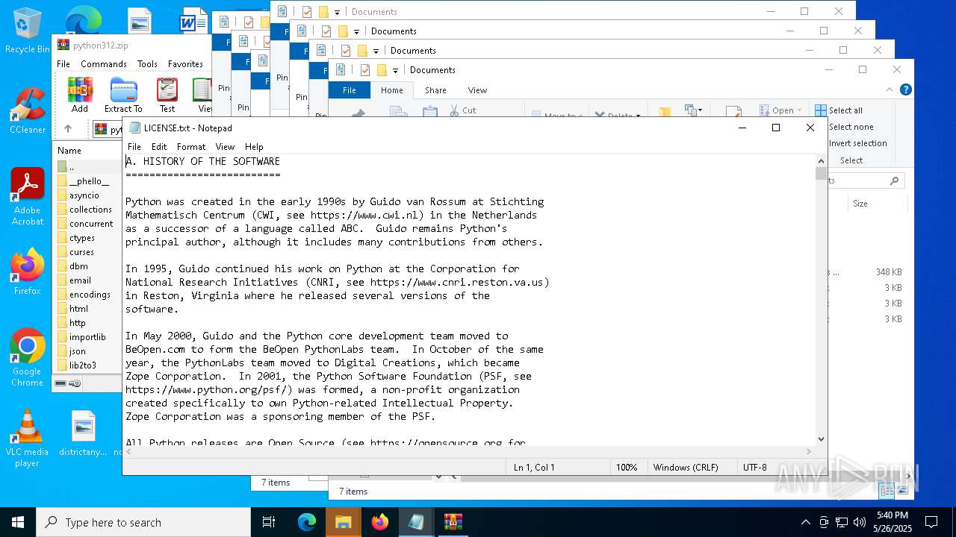This screenshot has width=956, height=537.
Task: Click the Cut scissors icon in Explorer ribbon
Action: 454,110
